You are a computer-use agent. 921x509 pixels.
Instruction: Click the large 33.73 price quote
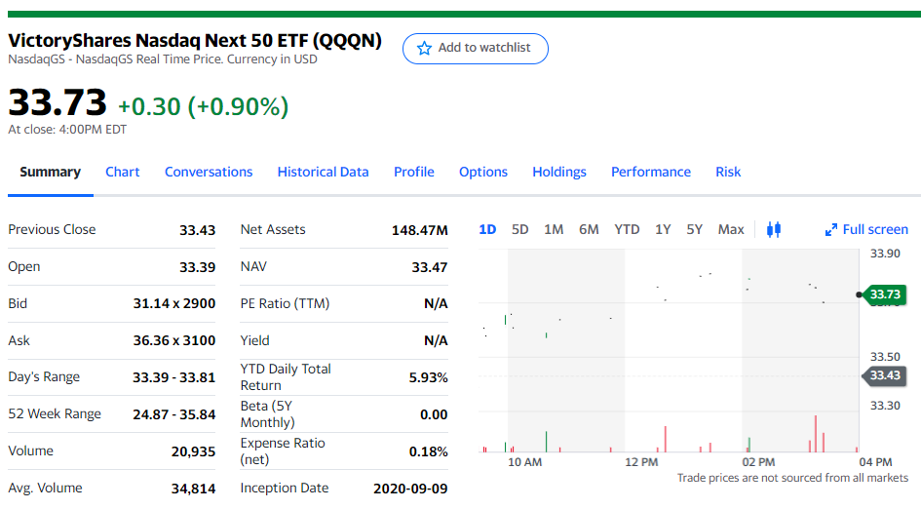point(57,102)
